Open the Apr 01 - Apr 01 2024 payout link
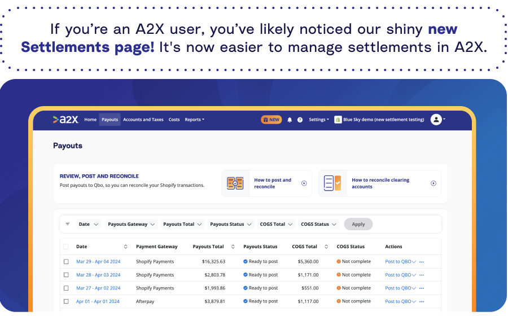 [98, 301]
